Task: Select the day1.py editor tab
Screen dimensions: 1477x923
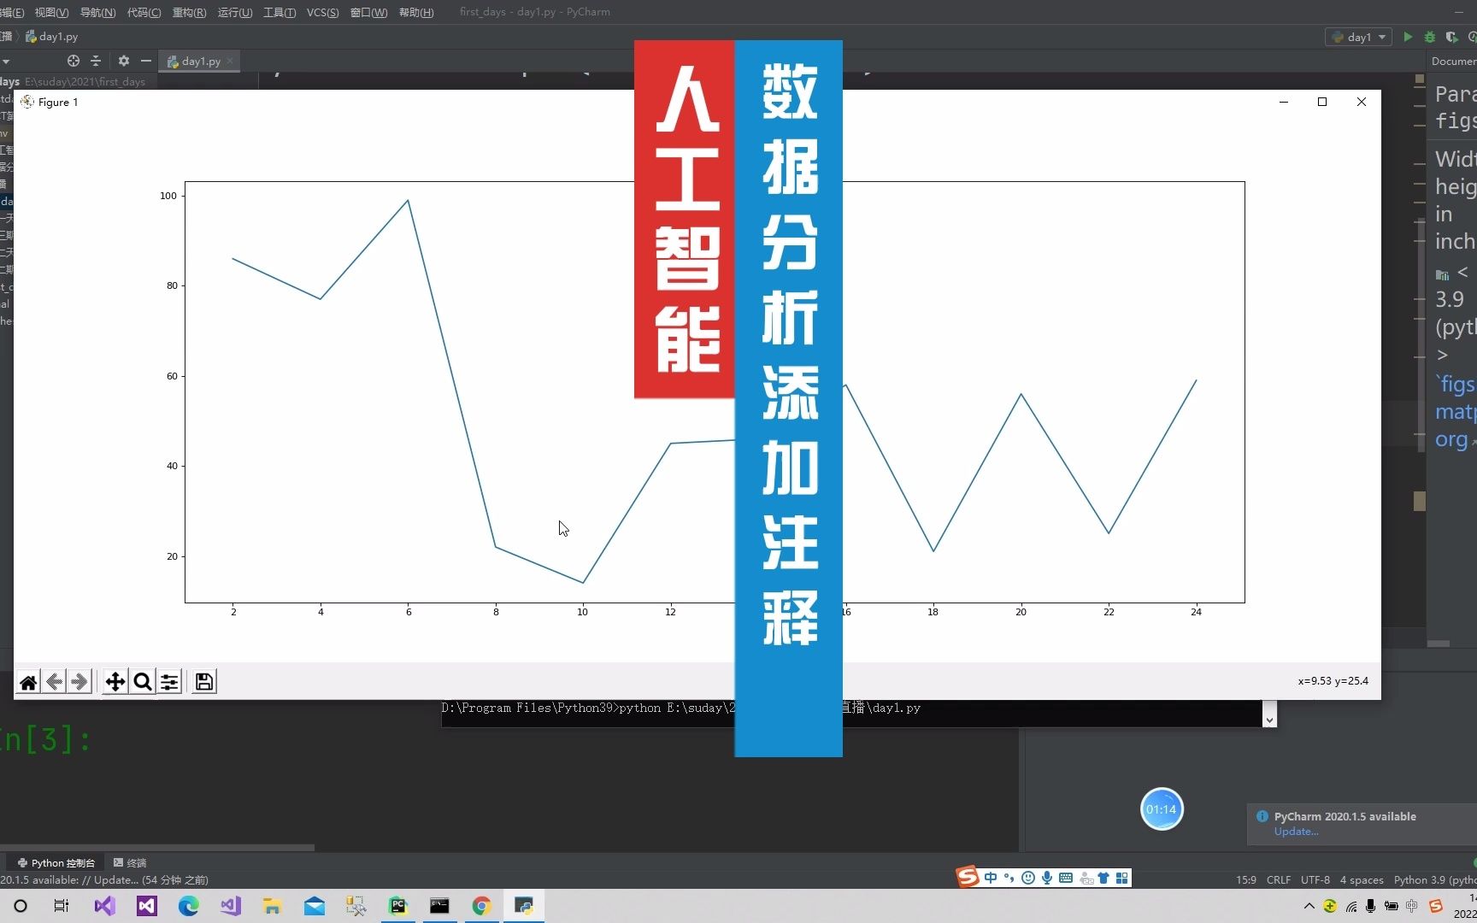Action: [x=201, y=61]
